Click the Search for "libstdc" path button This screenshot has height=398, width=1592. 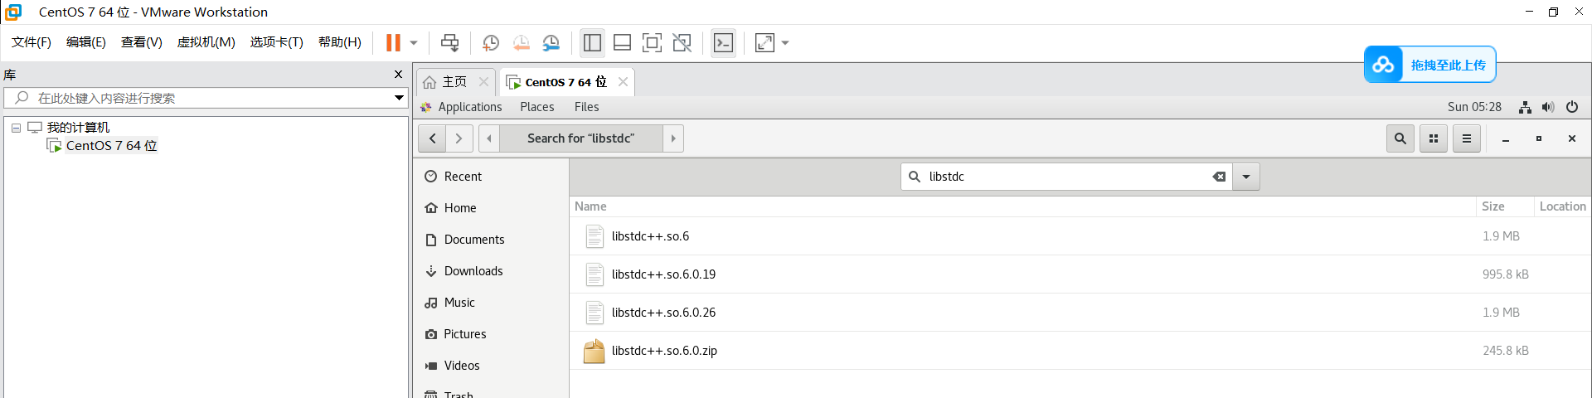coord(580,138)
